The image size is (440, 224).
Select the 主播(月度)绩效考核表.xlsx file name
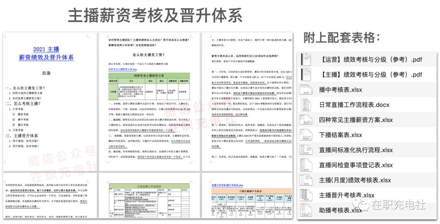pos(355,180)
